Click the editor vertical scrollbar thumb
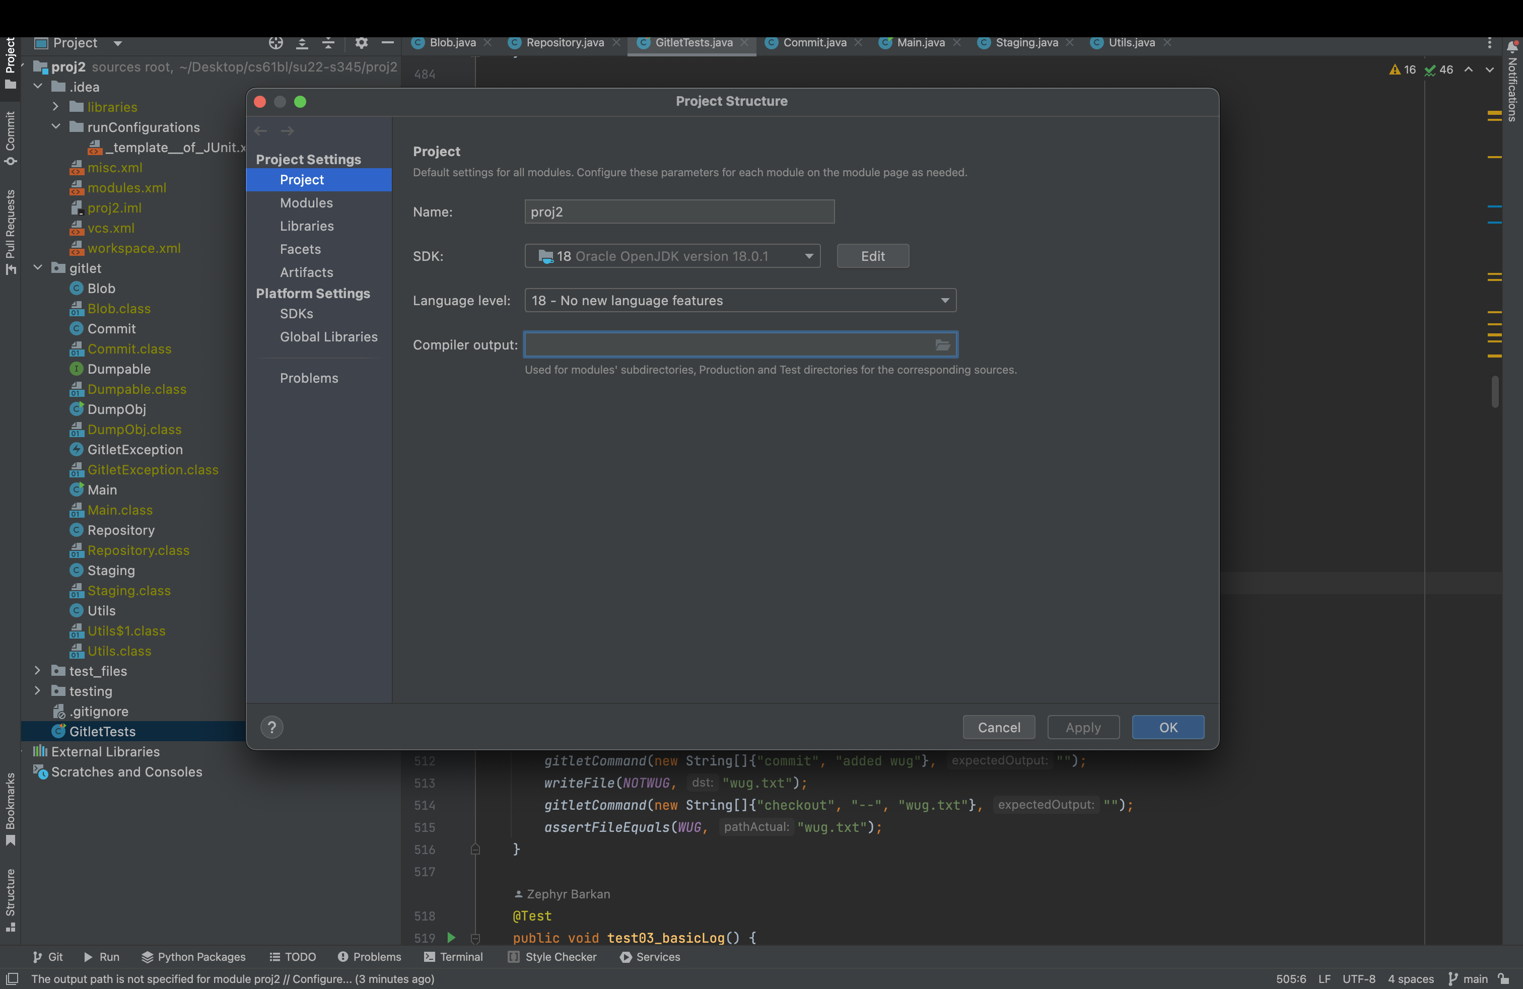 (1495, 391)
